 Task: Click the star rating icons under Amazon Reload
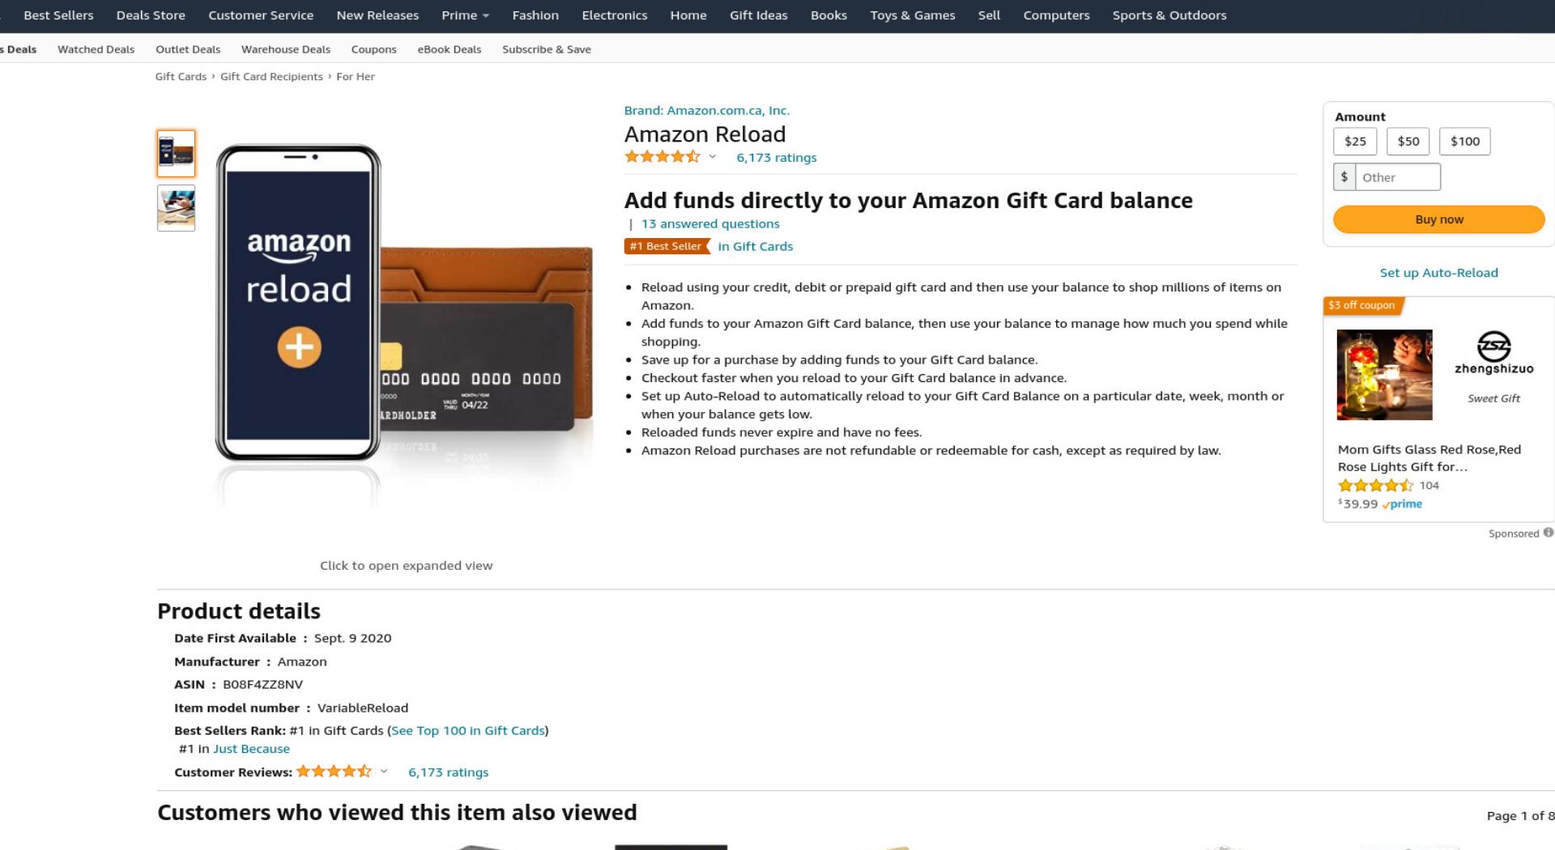tap(662, 157)
